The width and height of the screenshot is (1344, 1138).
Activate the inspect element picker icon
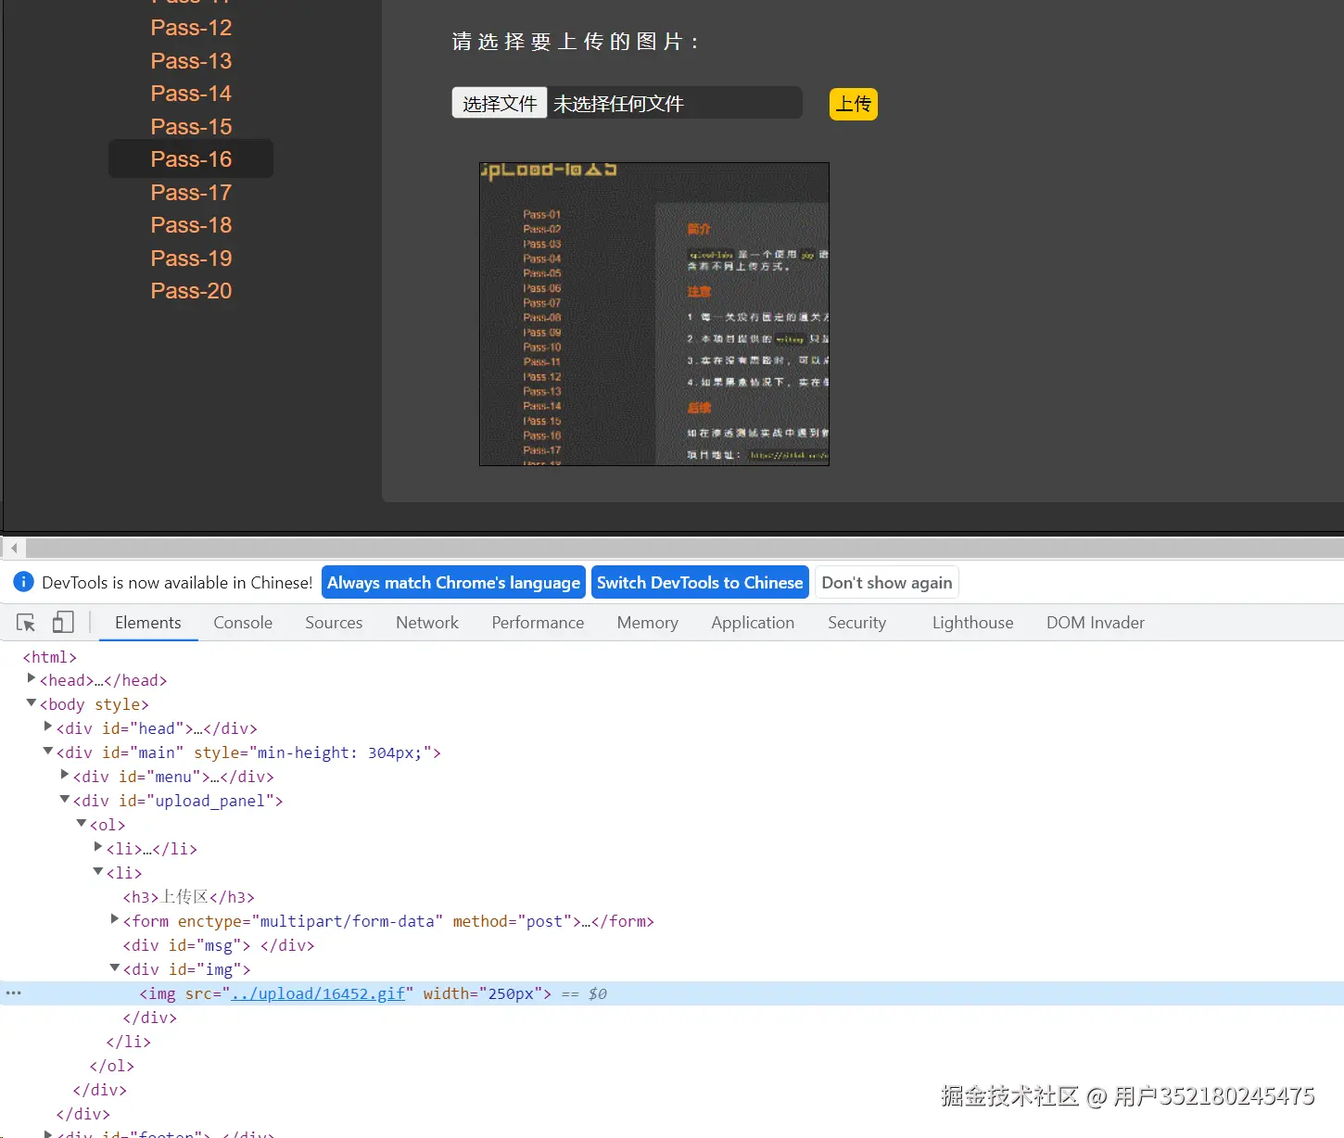(26, 623)
